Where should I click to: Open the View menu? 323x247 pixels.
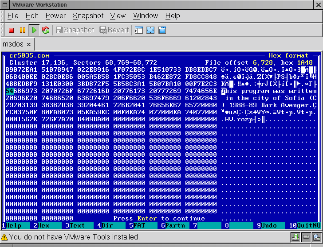(x=118, y=16)
